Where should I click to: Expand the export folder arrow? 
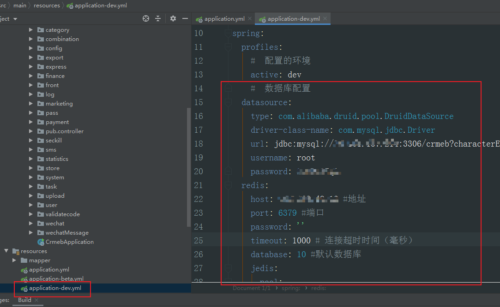point(31,57)
